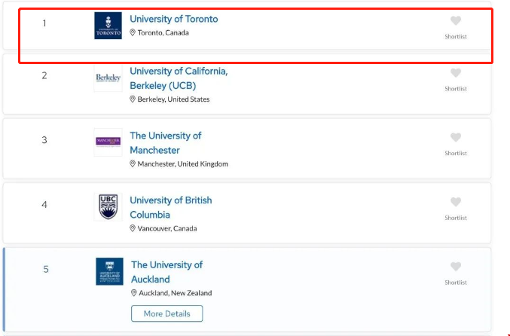Screen dimensions: 510x336
Task: Click heart icon for University of Auckland
Action: click(455, 267)
